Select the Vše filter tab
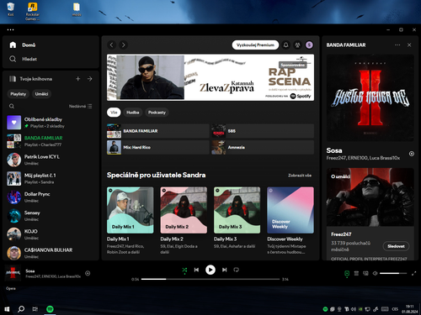The height and width of the screenshot is (315, 421). tap(114, 113)
